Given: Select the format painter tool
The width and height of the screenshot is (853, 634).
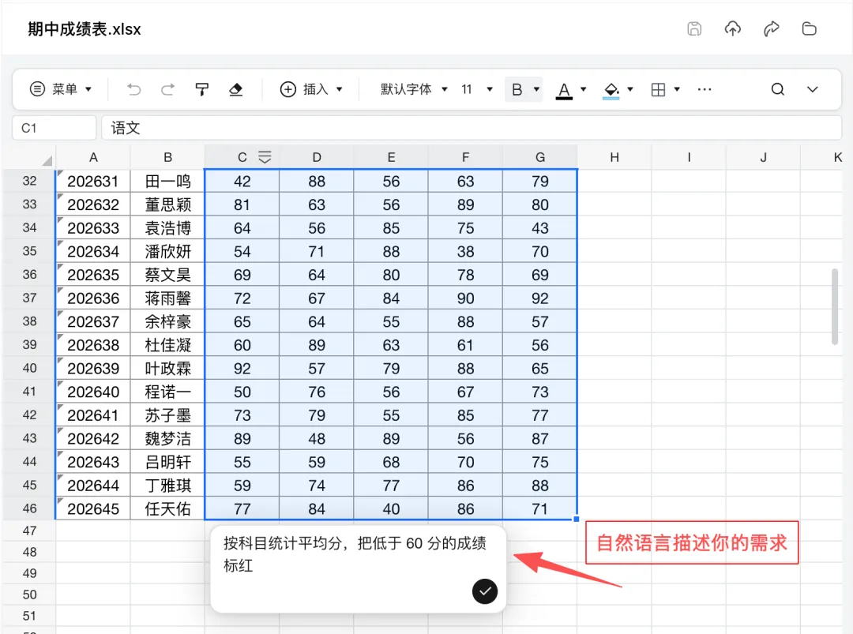Looking at the screenshot, I should tap(202, 89).
